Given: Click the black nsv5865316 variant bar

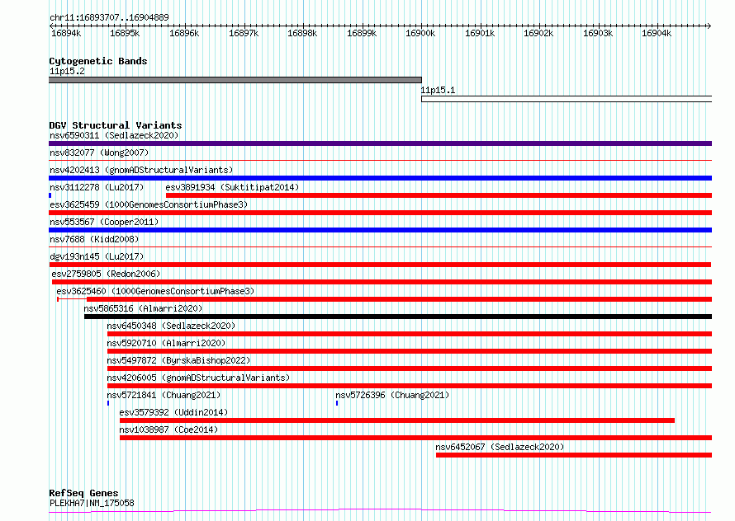Looking at the screenshot, I should pos(398,317).
